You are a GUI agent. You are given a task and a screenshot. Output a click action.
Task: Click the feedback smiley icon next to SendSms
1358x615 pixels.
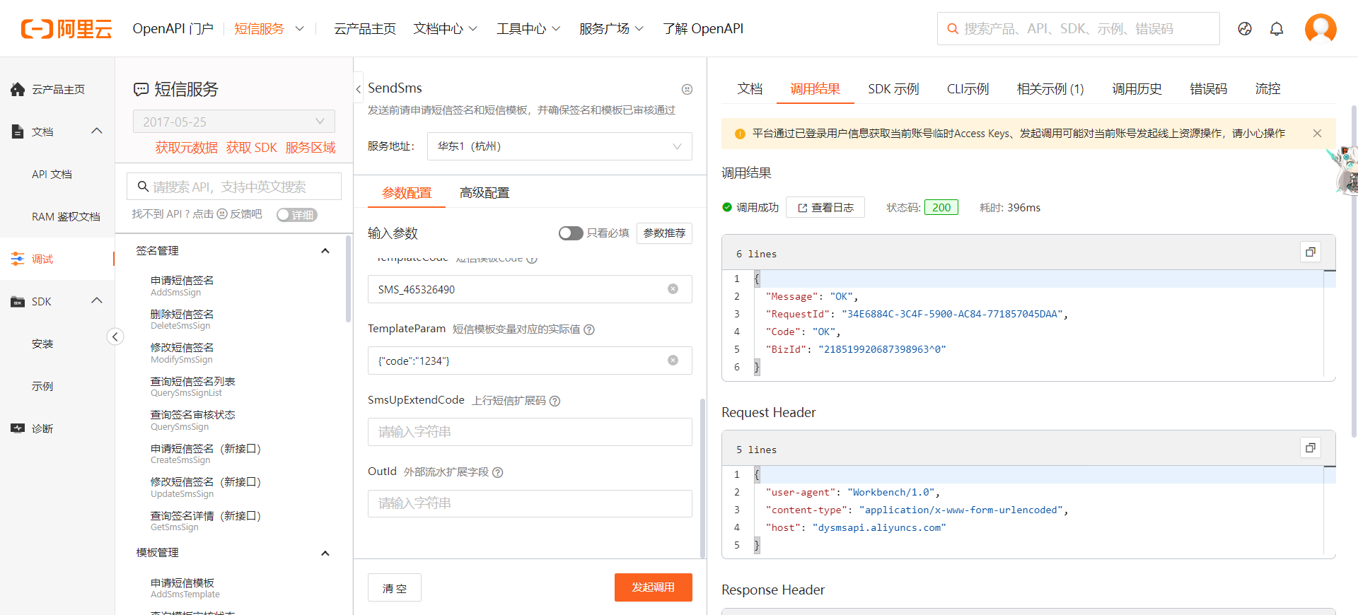coord(687,89)
